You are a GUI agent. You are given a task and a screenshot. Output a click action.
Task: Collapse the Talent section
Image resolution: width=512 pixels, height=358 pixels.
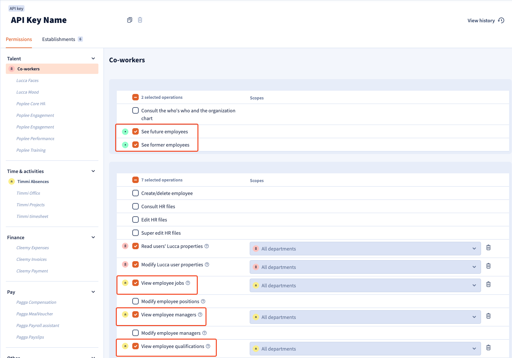point(93,58)
